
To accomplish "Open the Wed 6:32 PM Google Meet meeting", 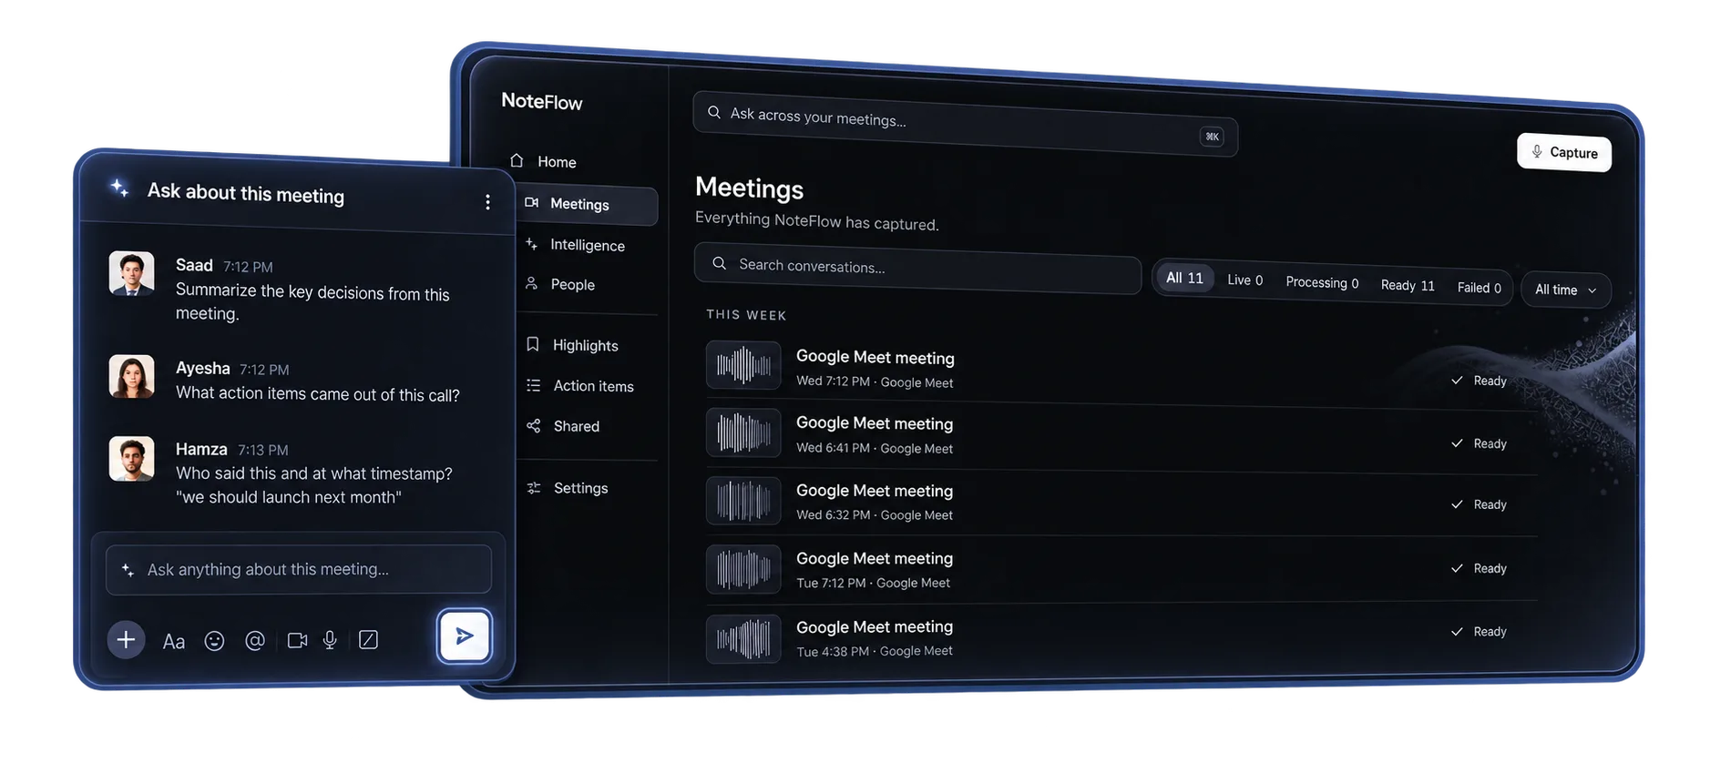I will [x=1121, y=503].
